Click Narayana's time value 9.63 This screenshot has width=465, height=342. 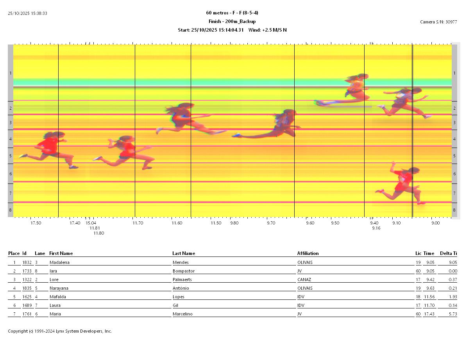click(x=429, y=288)
